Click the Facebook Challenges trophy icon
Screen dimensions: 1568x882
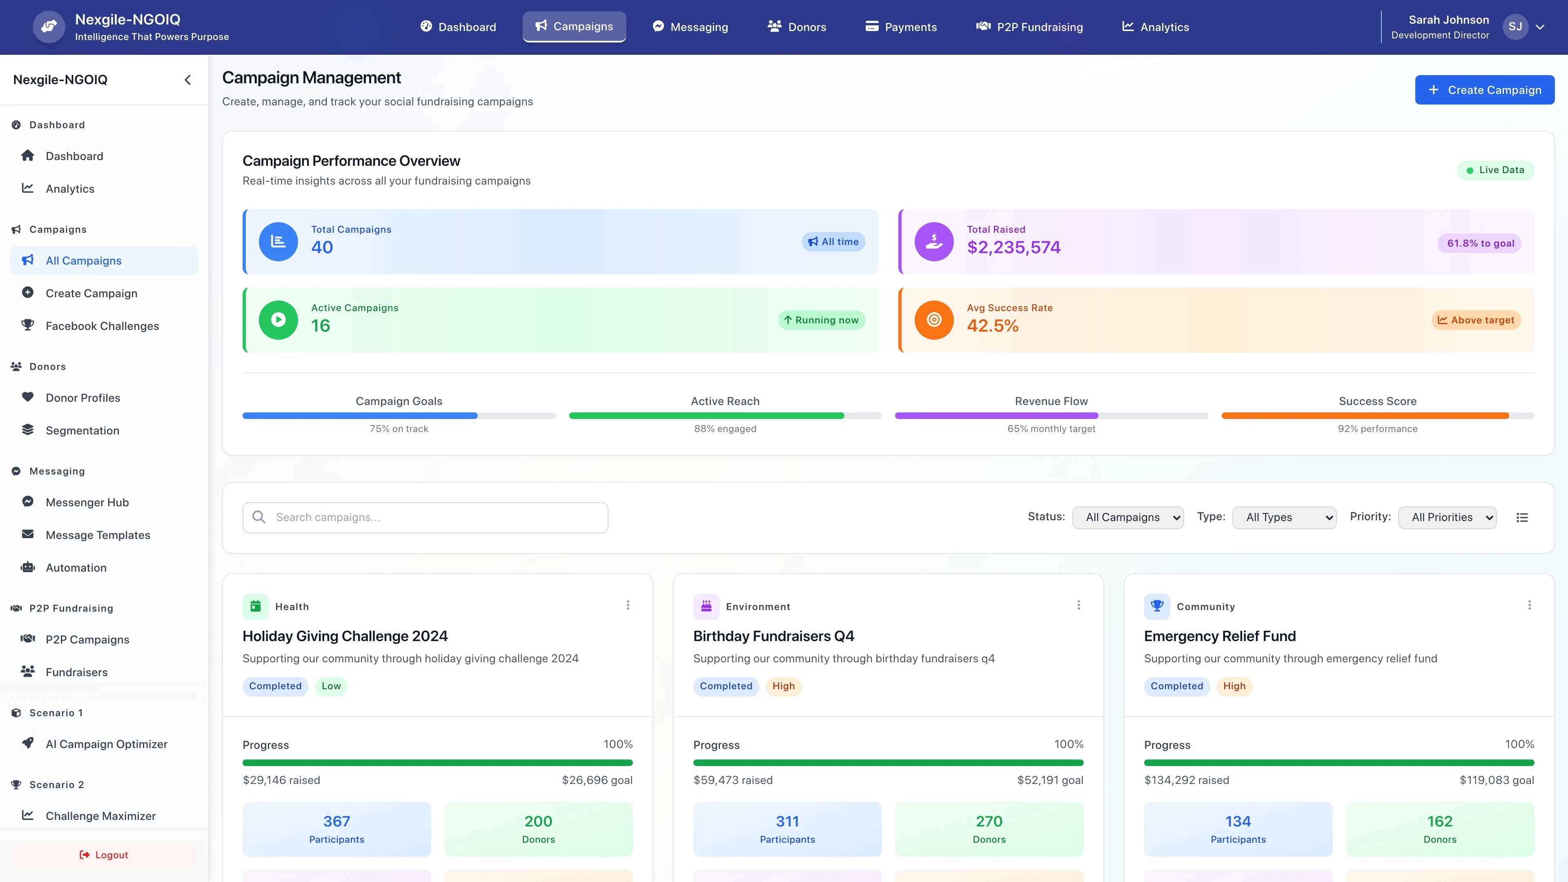28,326
